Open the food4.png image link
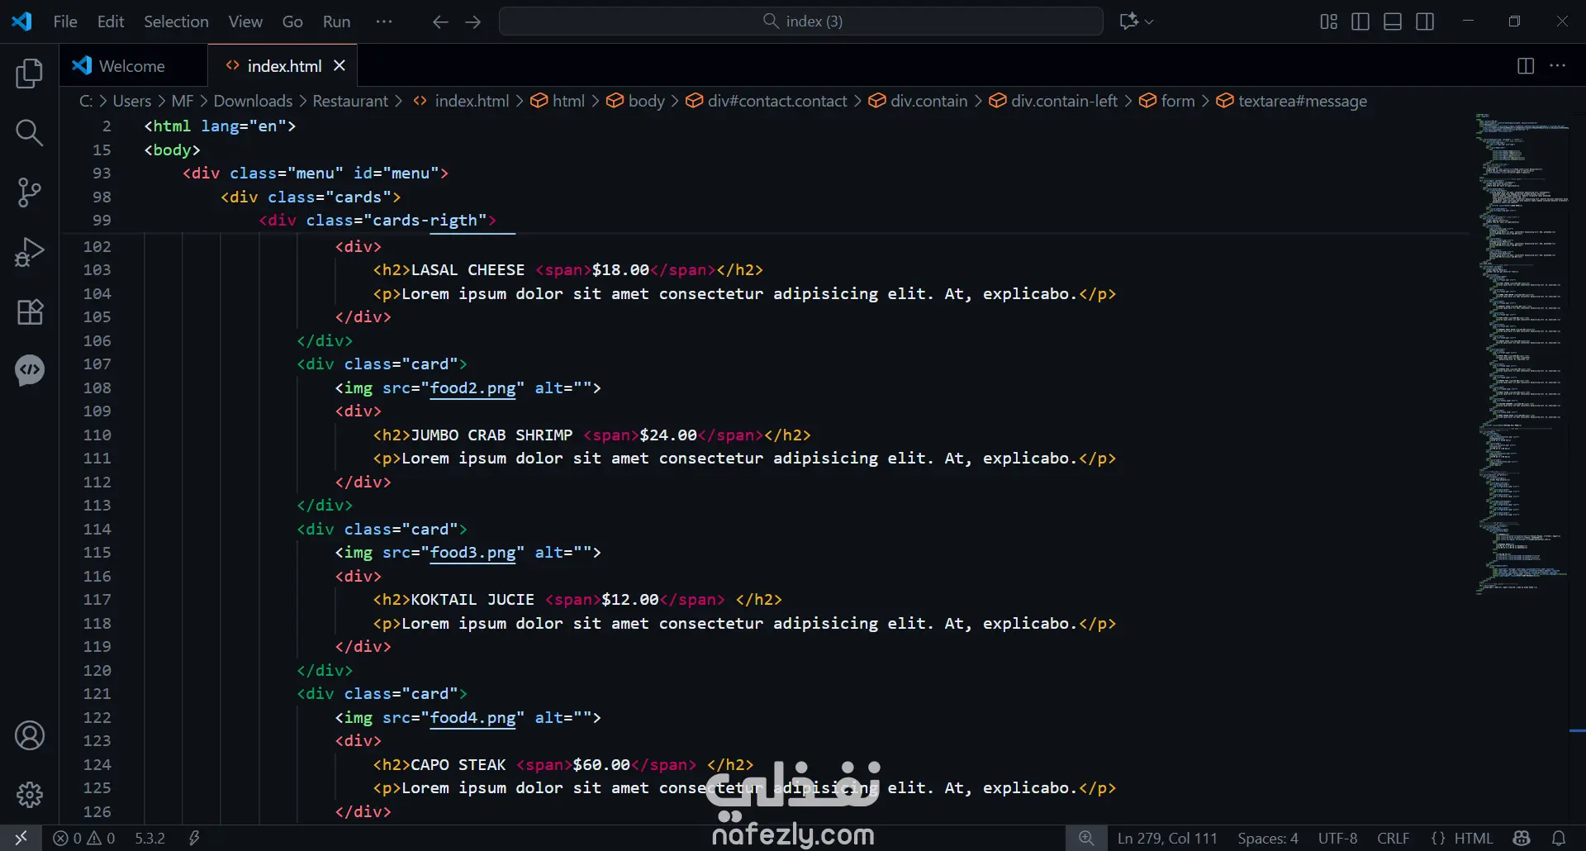The image size is (1586, 851). [x=472, y=717]
